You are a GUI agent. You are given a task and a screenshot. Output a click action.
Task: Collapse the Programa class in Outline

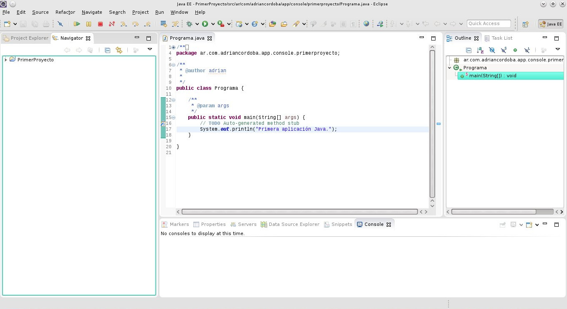point(450,67)
